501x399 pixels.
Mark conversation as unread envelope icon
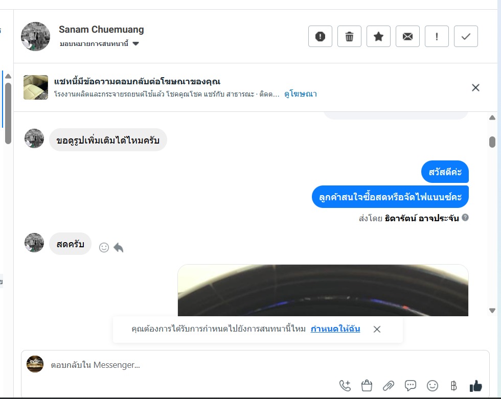[407, 36]
